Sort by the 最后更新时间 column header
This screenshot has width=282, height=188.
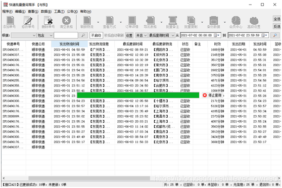(133, 44)
